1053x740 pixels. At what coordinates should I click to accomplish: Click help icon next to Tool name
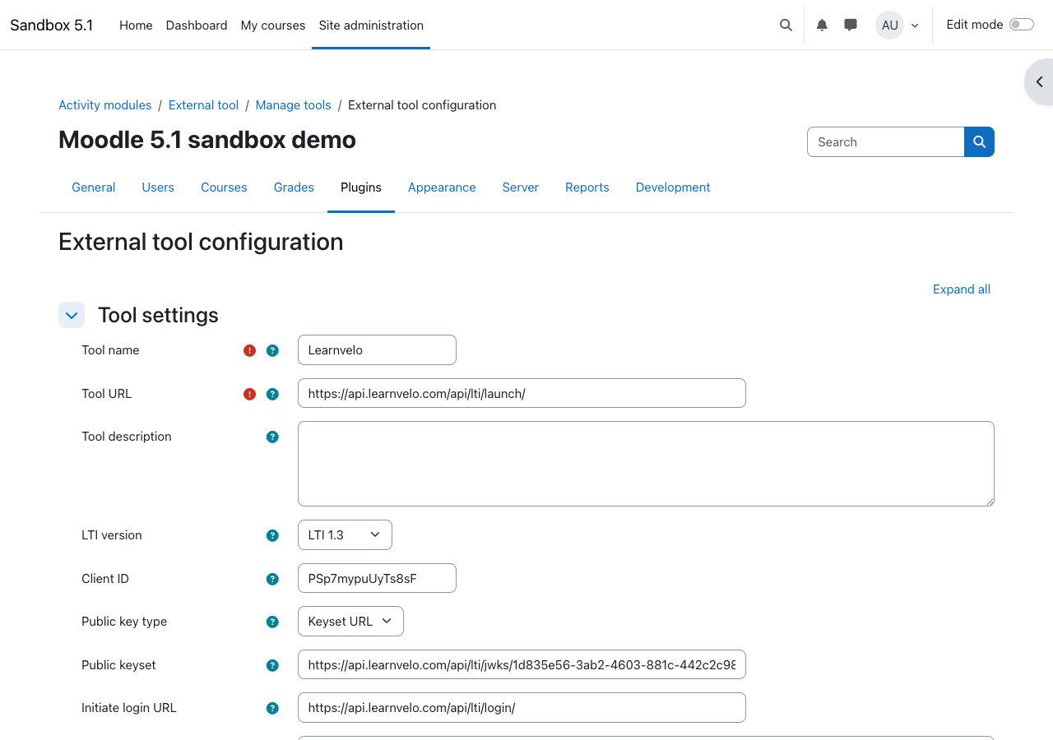272,350
